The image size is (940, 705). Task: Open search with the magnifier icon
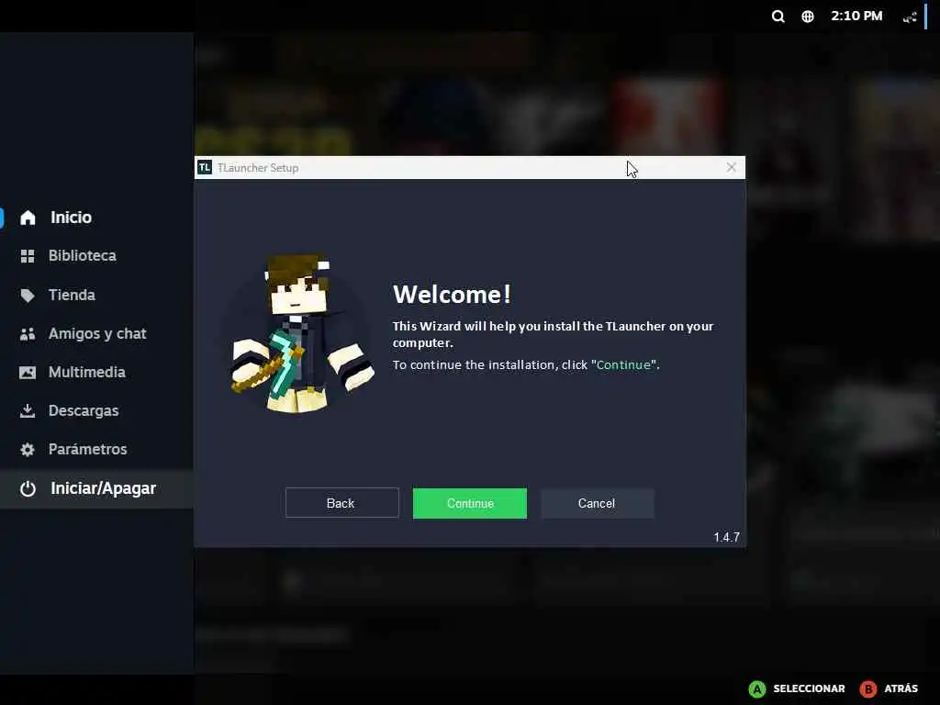[x=778, y=17]
